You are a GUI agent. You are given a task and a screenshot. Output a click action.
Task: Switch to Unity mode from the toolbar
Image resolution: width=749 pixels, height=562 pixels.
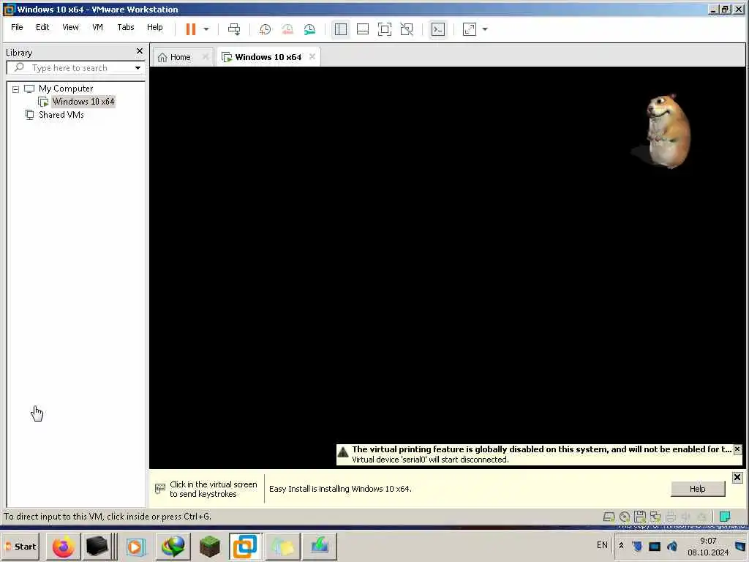click(x=407, y=29)
